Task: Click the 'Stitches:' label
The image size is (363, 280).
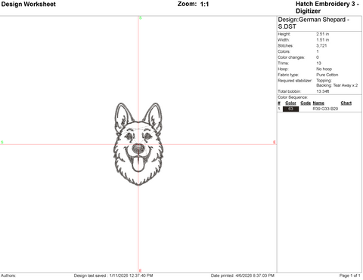Action: (285, 45)
